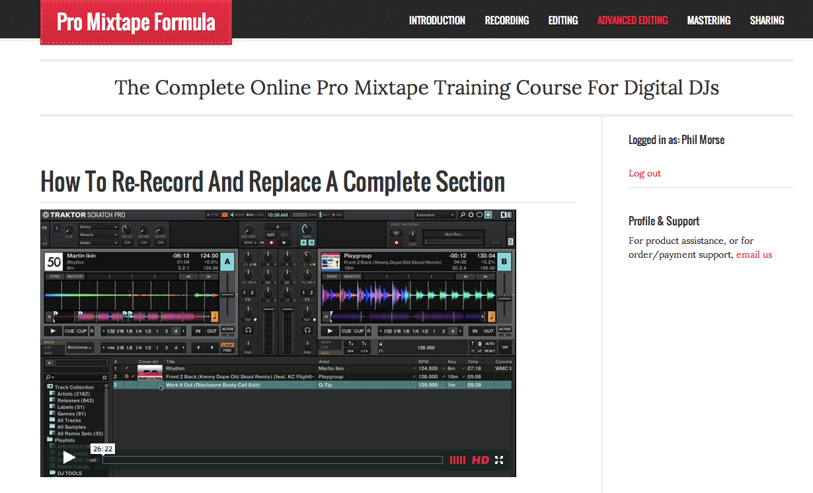Open the Gater effect dropdown
The width and height of the screenshot is (813, 493).
pyautogui.click(x=98, y=243)
